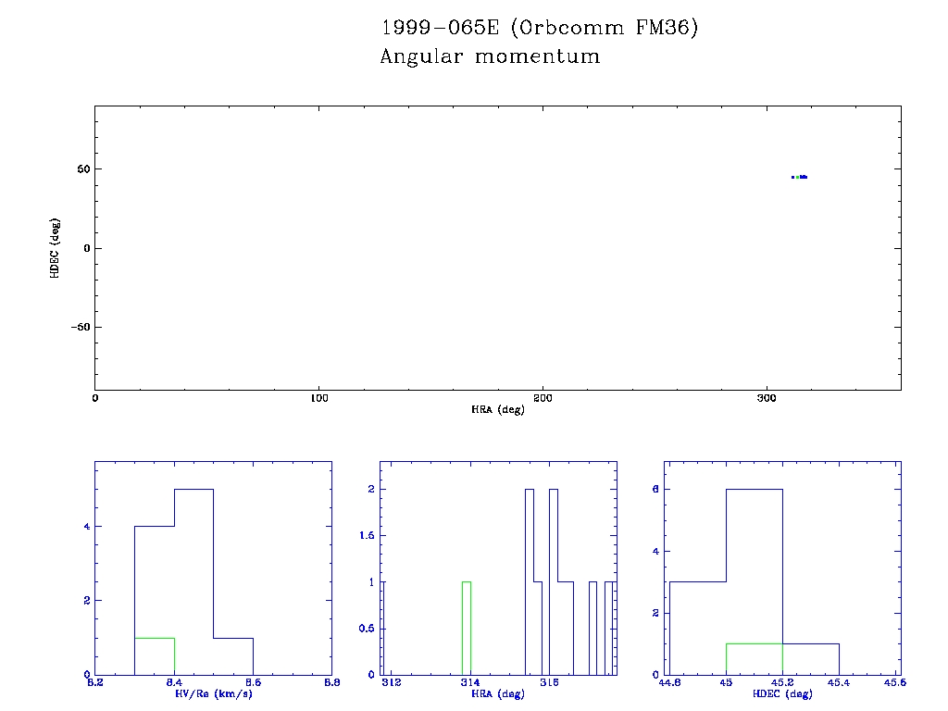The width and height of the screenshot is (948, 711).
Task: Click the '200' tick label on the top plot x-axis
Action: pos(543,398)
